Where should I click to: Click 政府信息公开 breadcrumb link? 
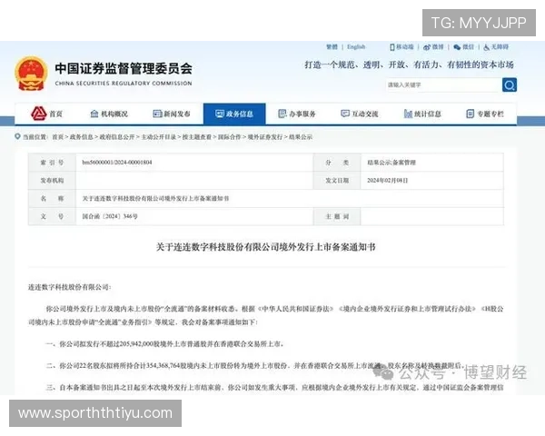(x=117, y=137)
